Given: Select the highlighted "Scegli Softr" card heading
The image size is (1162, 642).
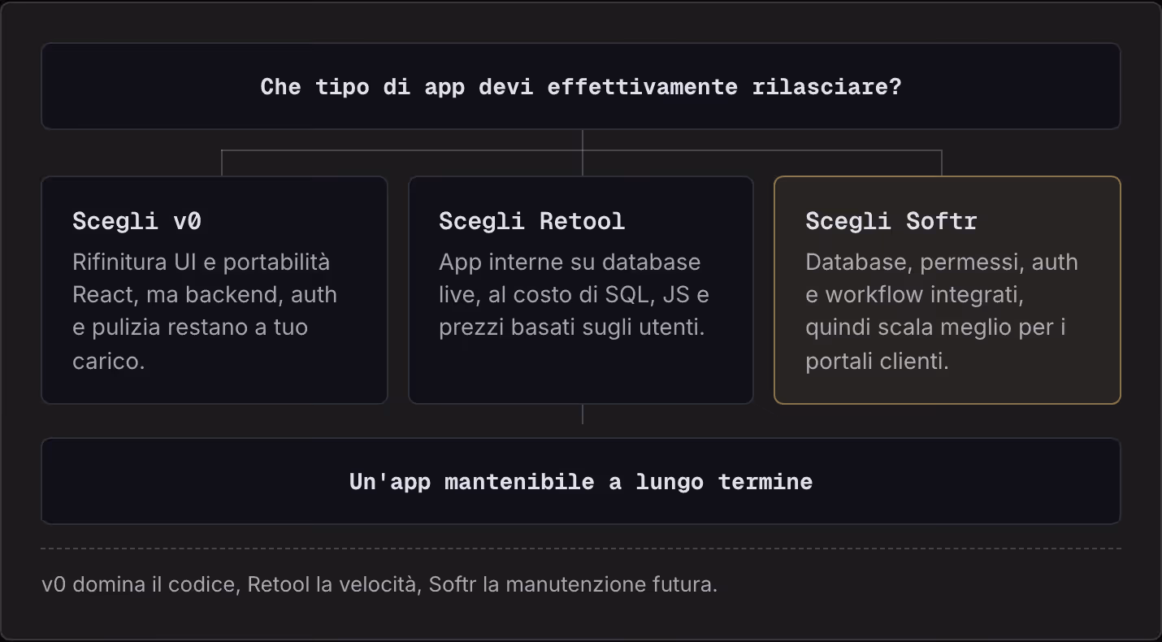Looking at the screenshot, I should [891, 221].
